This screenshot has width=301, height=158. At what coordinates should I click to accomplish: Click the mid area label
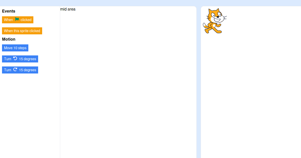(67, 9)
